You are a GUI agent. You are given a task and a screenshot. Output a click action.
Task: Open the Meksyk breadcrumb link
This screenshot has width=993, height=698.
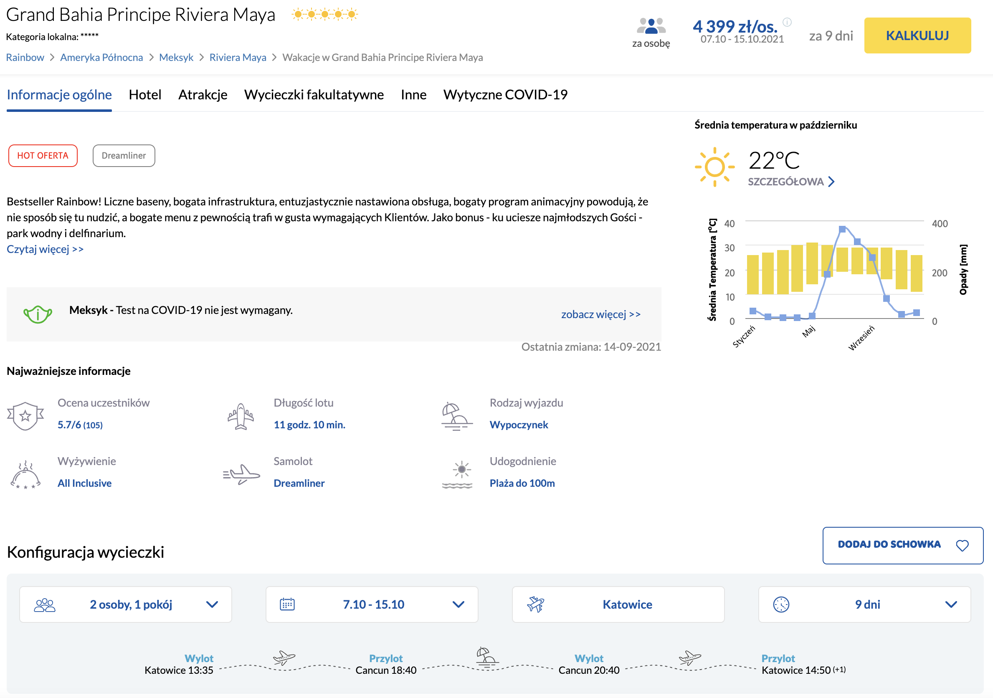coord(176,58)
